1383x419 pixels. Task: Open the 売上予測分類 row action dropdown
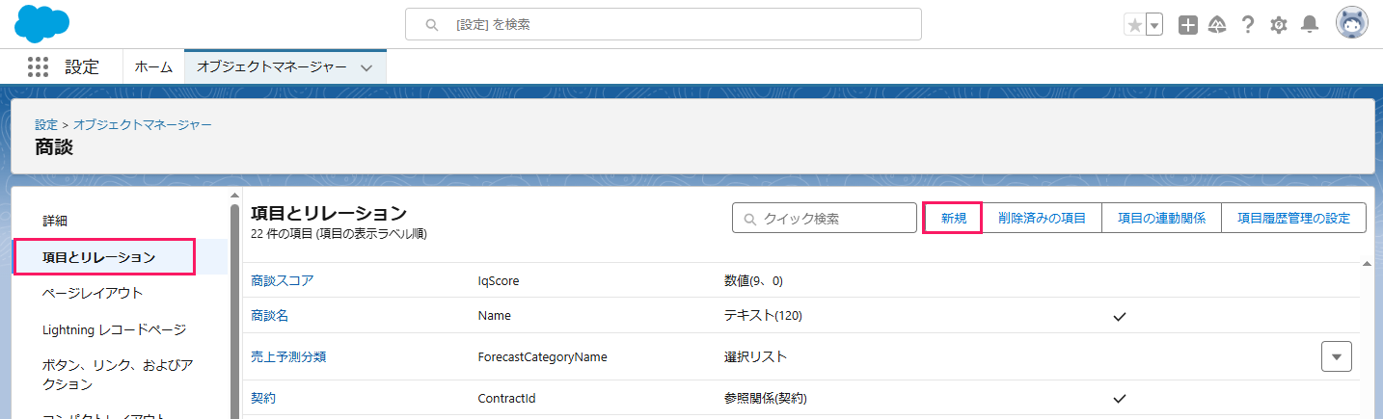coord(1336,356)
